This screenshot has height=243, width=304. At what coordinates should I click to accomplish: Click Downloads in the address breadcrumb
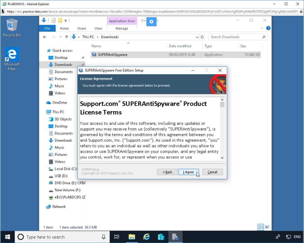click(x=110, y=37)
